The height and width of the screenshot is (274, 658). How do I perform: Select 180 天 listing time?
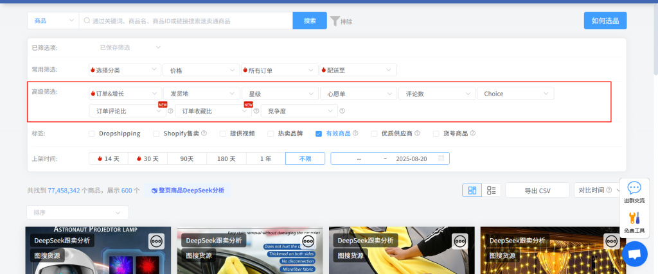tap(227, 158)
